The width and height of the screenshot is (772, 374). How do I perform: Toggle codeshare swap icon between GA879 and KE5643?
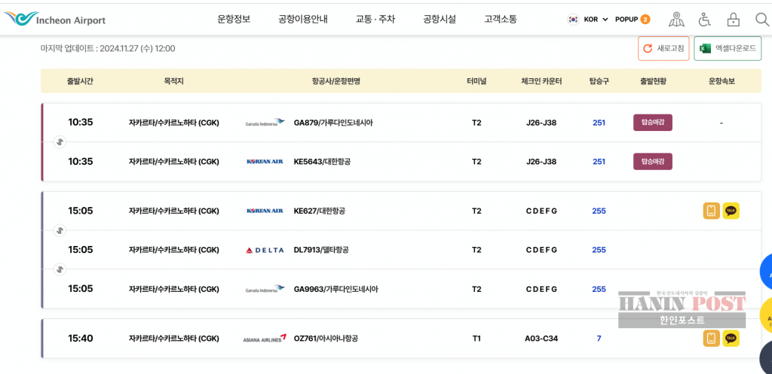click(x=60, y=141)
